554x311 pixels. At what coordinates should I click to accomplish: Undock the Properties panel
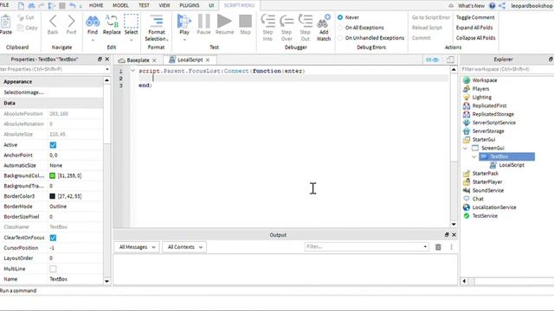pyautogui.click(x=100, y=60)
